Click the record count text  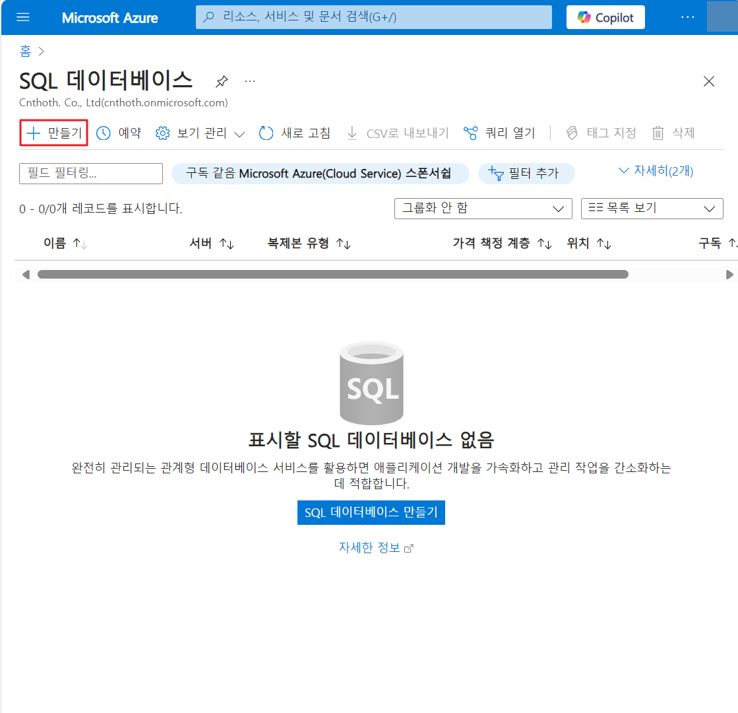tap(101, 209)
